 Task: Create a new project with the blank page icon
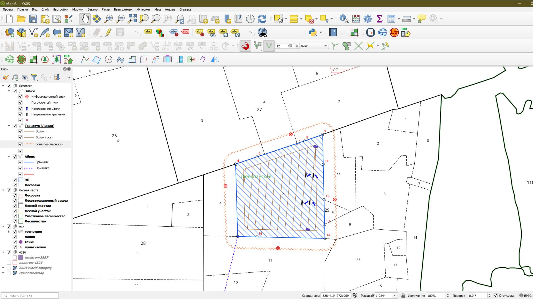tap(9, 19)
